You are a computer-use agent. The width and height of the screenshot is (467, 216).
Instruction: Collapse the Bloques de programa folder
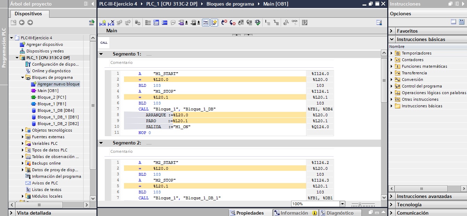pyautogui.click(x=23, y=77)
